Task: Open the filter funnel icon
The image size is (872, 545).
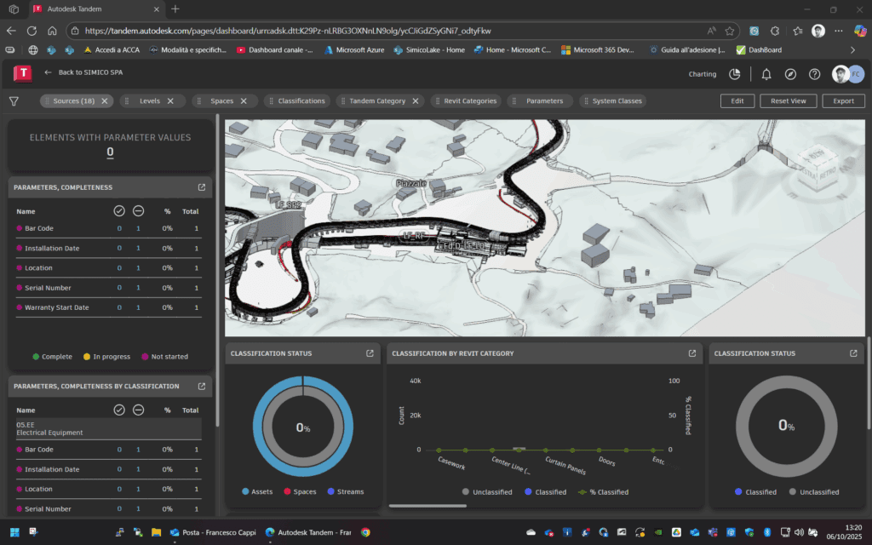Action: 14,100
